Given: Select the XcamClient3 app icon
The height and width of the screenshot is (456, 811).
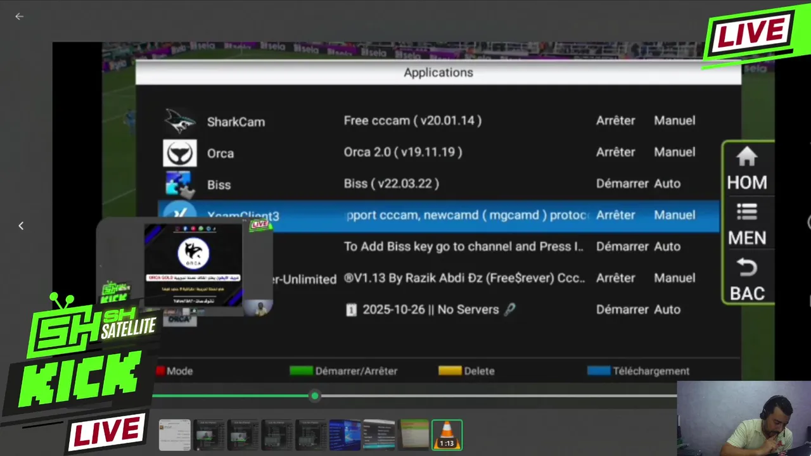Looking at the screenshot, I should tap(179, 212).
